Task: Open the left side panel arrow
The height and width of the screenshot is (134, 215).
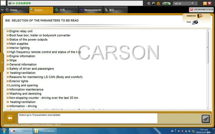Action: coord(2,63)
